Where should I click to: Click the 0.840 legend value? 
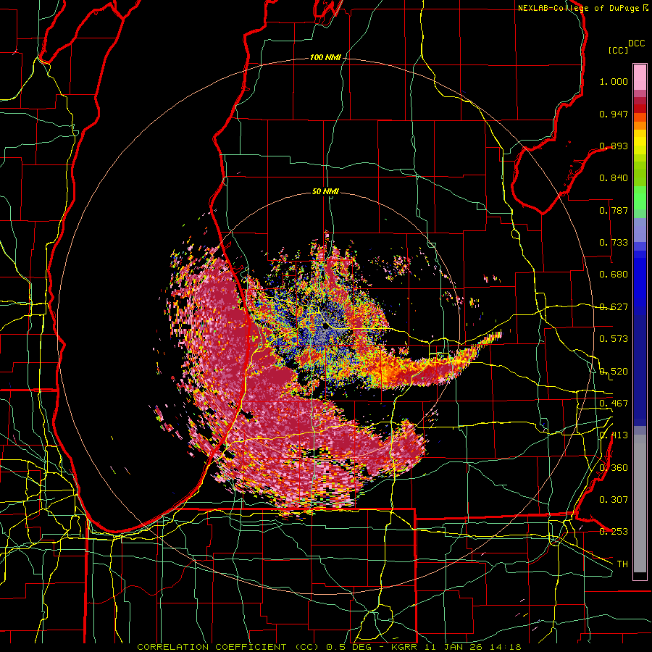(614, 178)
